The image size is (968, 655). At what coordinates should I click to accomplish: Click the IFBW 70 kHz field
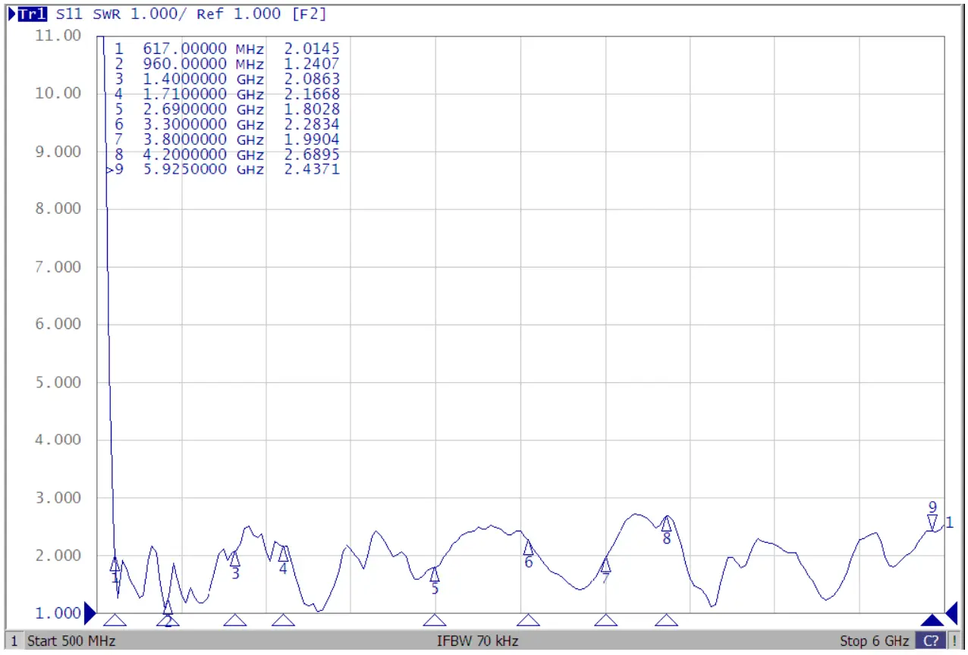pyautogui.click(x=478, y=641)
